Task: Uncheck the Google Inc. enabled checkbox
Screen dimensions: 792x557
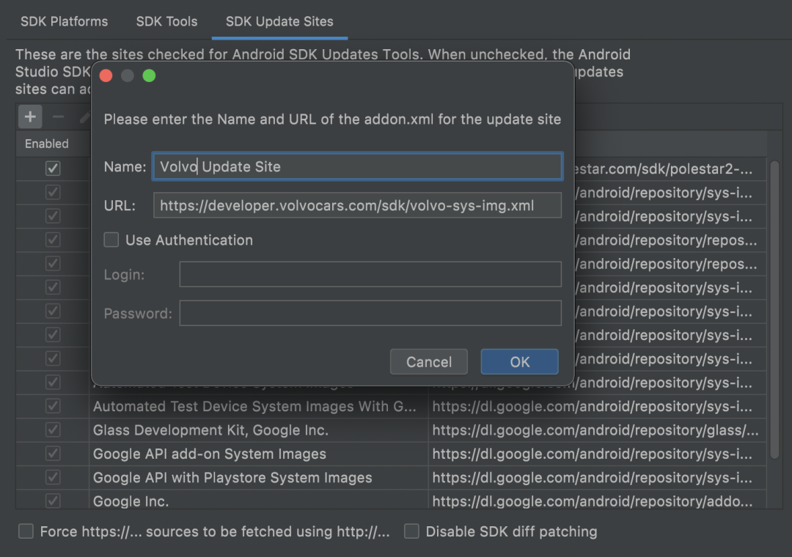Action: (x=53, y=501)
